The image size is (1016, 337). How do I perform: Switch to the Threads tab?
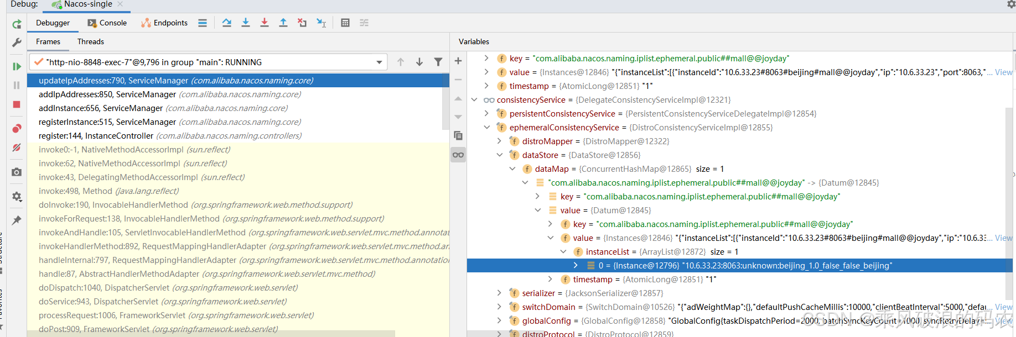91,41
